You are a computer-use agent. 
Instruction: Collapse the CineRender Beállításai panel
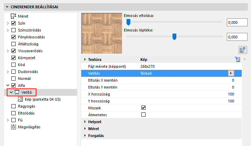[x=7, y=7]
